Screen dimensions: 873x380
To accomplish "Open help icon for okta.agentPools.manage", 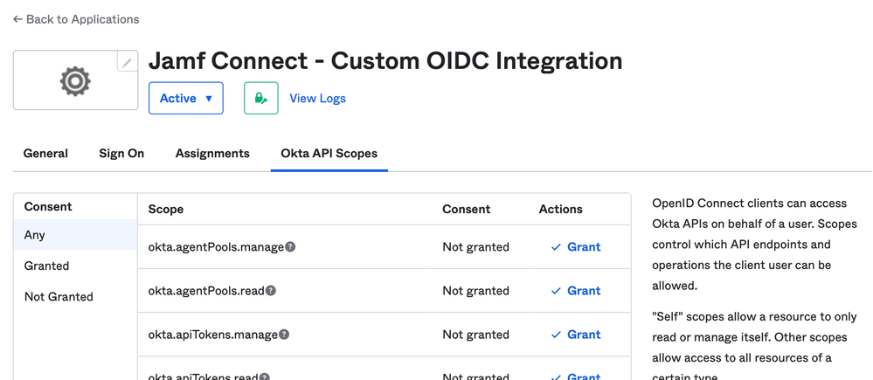I will tap(290, 247).
